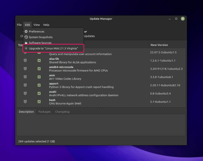Switch to the Changelog tab
Image resolution: width=203 pixels, height=161 pixels.
click(62, 112)
